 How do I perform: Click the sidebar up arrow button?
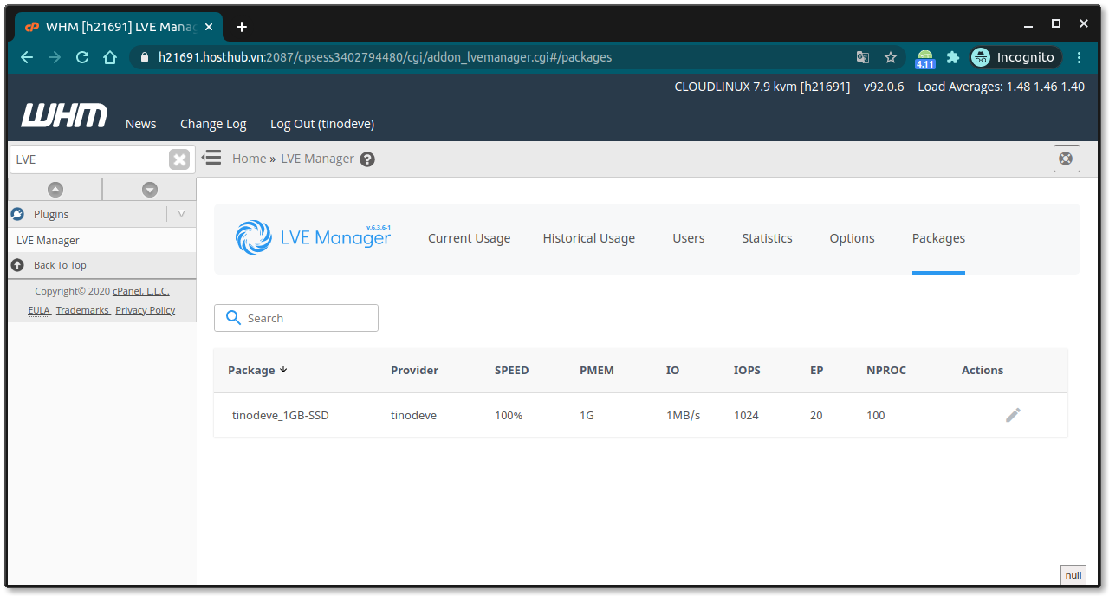(55, 189)
